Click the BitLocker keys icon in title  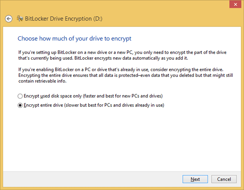point(20,19)
